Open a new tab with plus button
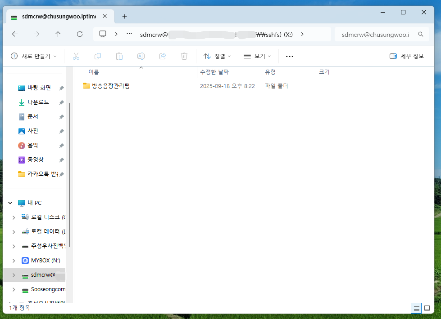Image resolution: width=441 pixels, height=319 pixels. [x=125, y=16]
